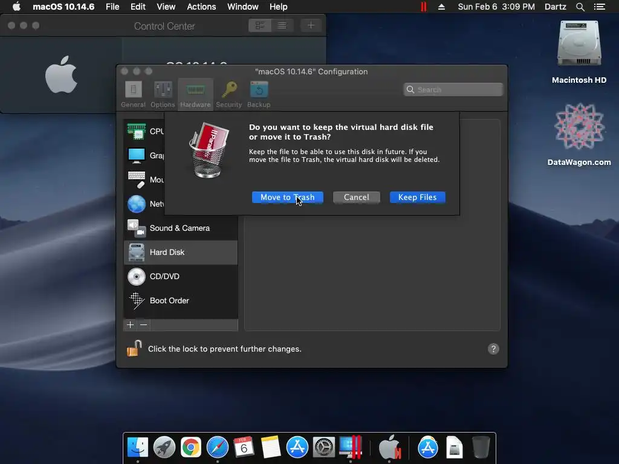Open the Security tab with key icon
619x464 pixels.
click(x=228, y=95)
